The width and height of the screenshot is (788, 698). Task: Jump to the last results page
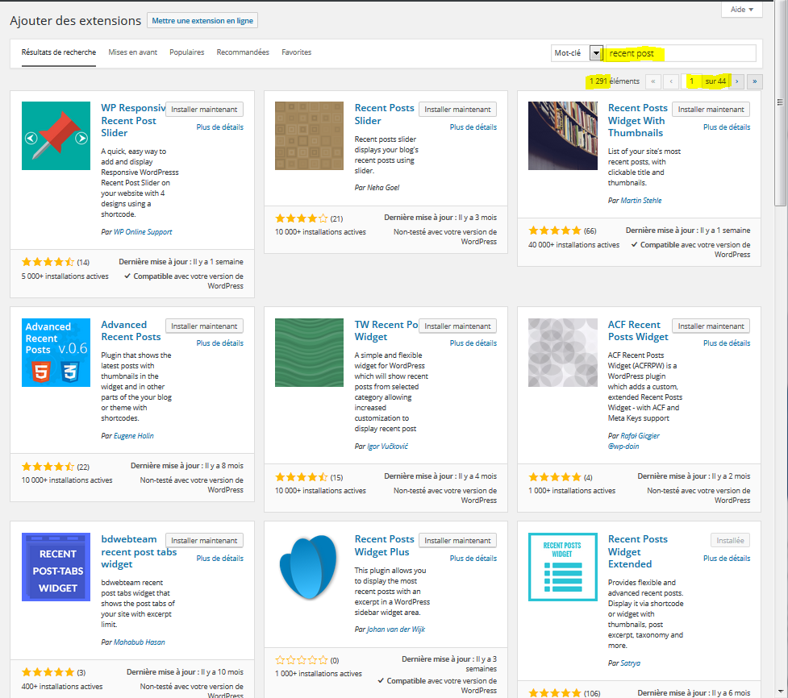(755, 81)
